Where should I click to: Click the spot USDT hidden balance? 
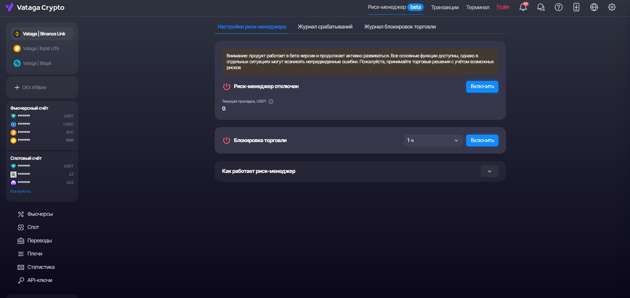(x=24, y=166)
